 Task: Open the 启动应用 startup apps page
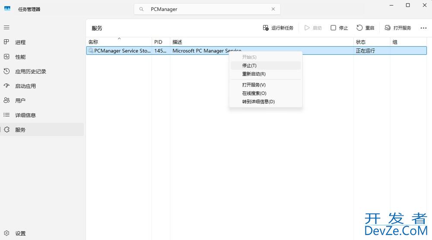[42, 86]
